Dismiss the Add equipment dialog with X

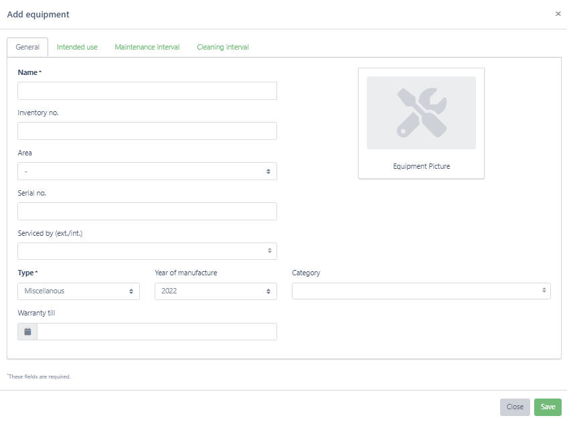tap(558, 14)
